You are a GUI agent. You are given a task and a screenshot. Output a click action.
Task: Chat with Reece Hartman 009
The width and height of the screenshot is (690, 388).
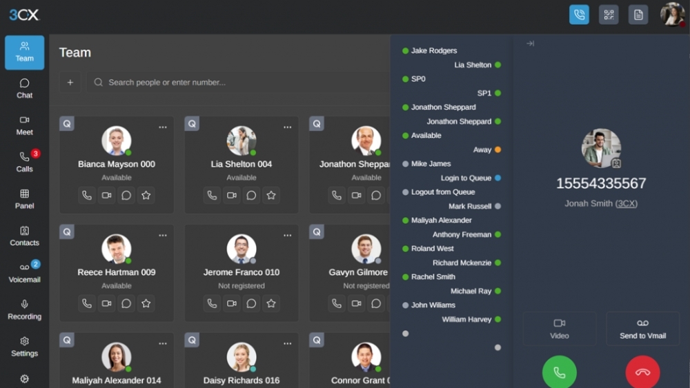click(x=126, y=303)
